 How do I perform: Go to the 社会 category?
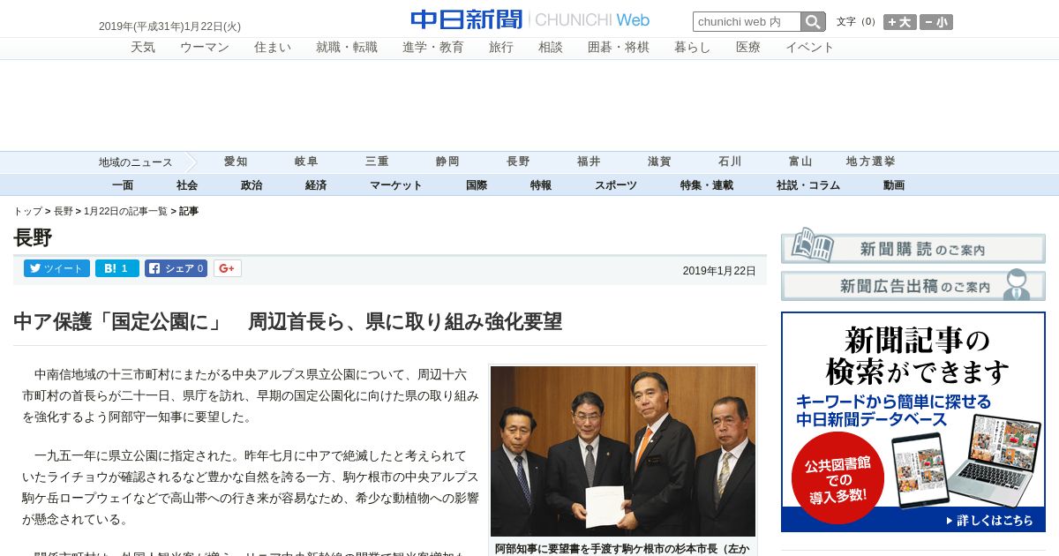click(187, 185)
